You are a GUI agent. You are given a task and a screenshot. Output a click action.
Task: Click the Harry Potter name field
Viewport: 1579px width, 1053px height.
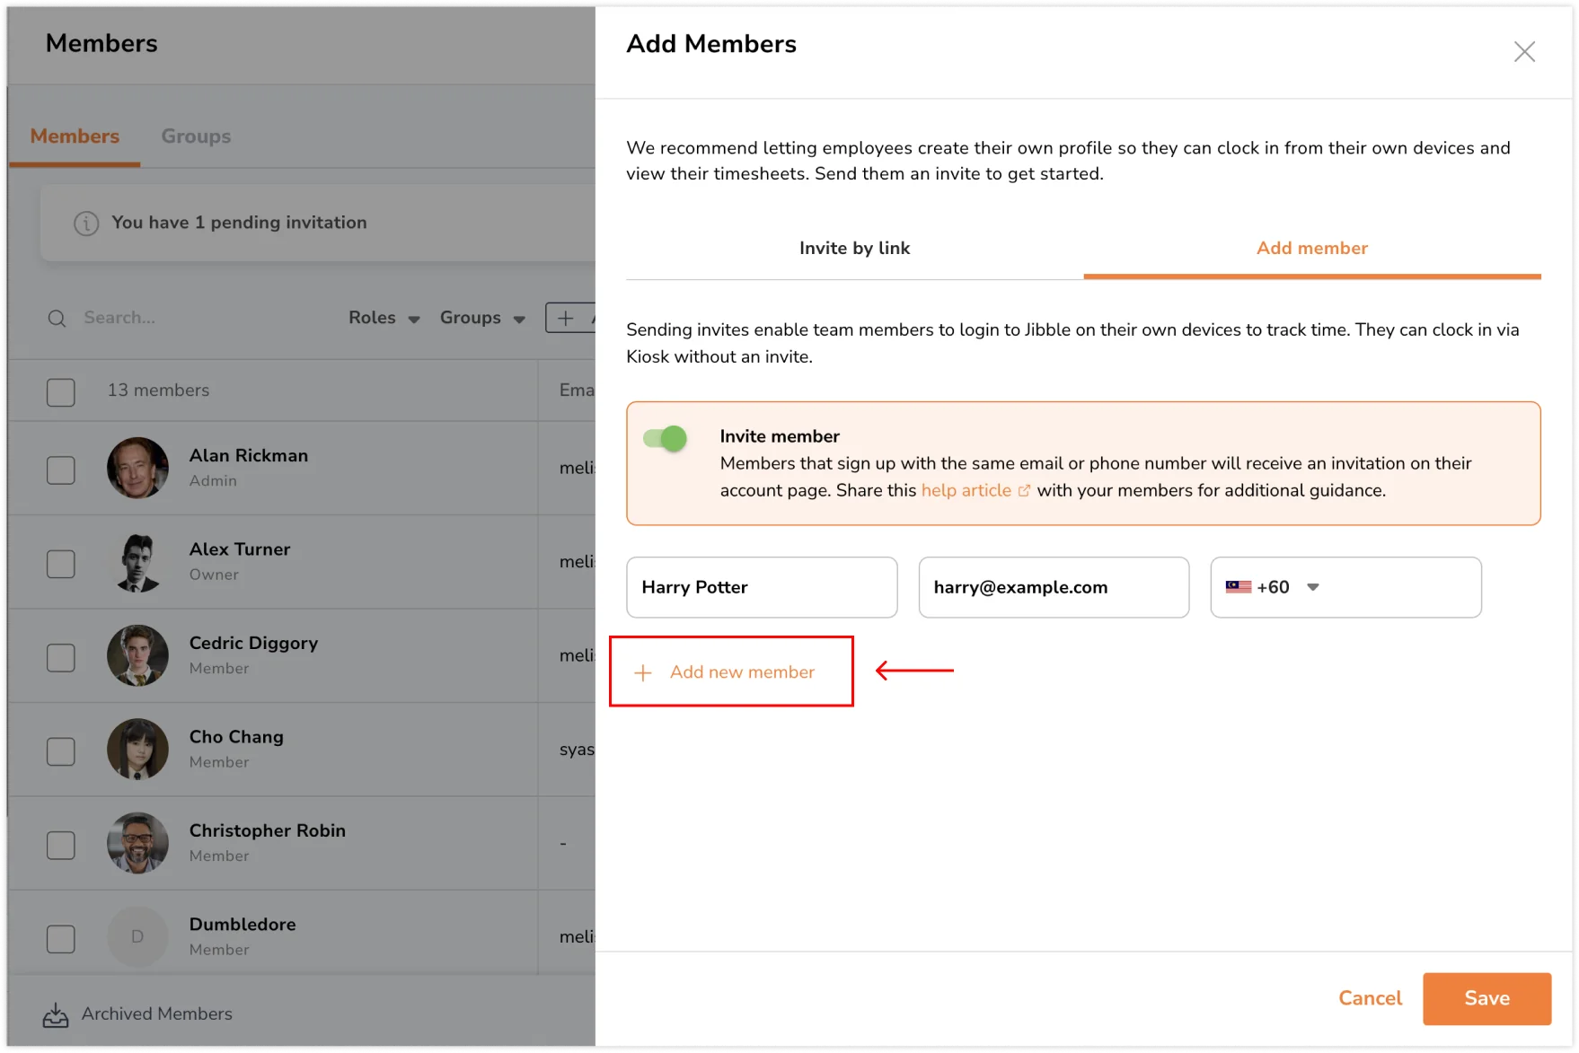coord(762,587)
